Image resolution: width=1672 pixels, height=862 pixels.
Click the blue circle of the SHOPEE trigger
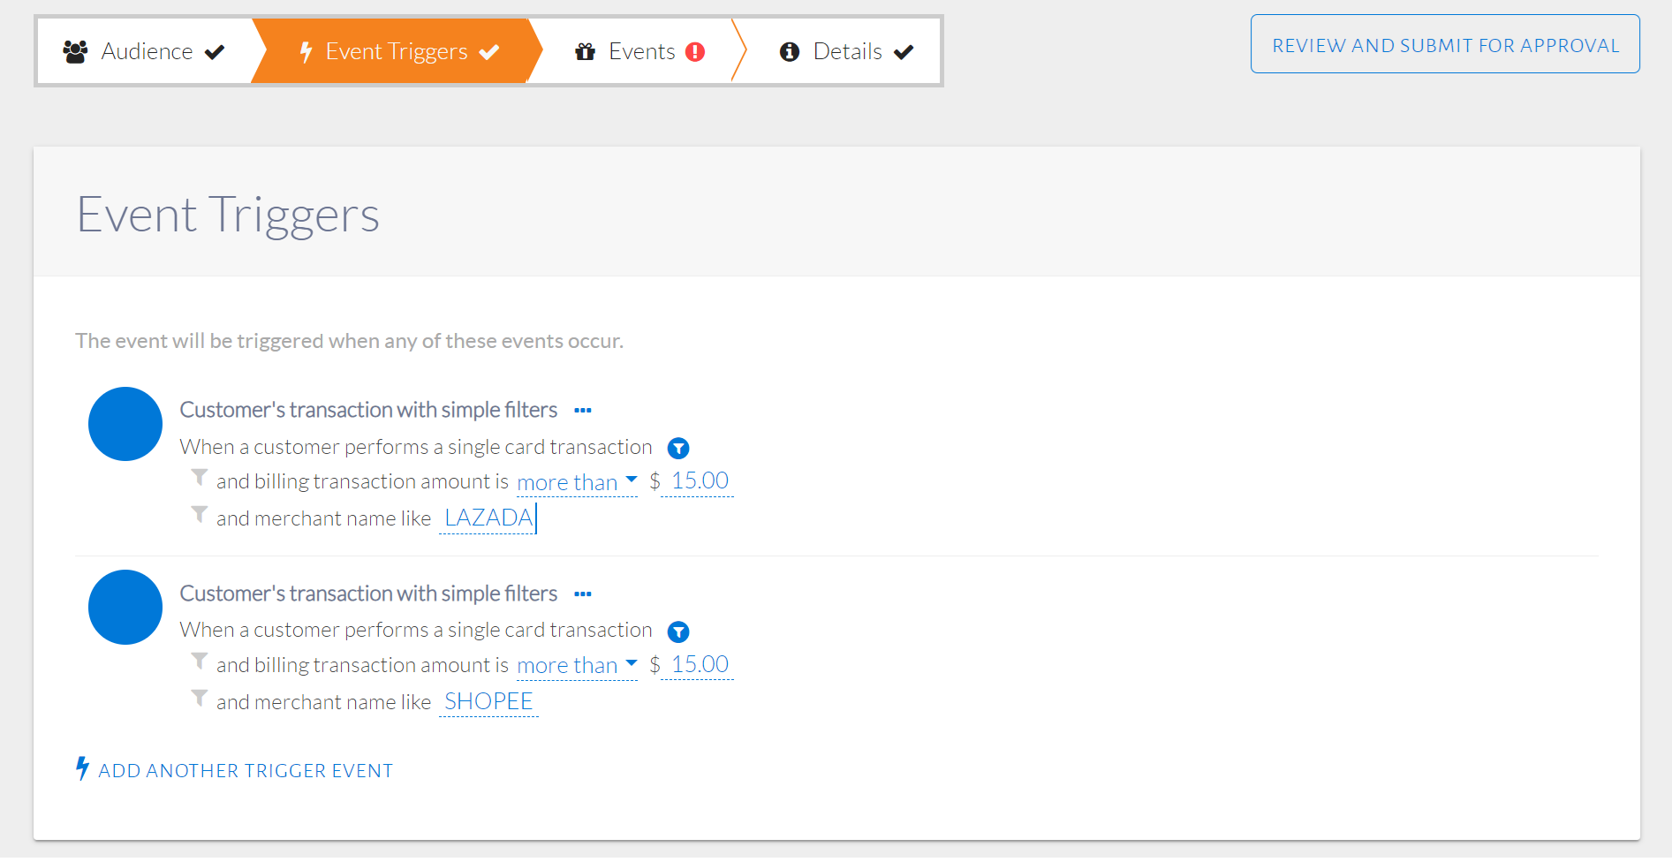tap(125, 608)
